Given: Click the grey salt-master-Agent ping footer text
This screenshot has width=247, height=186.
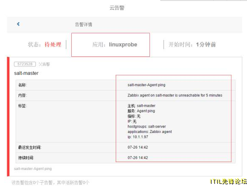Looking at the screenshot, I should [33, 169].
